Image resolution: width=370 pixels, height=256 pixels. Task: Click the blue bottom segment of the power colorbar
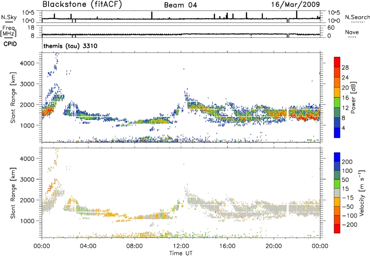click(x=337, y=133)
